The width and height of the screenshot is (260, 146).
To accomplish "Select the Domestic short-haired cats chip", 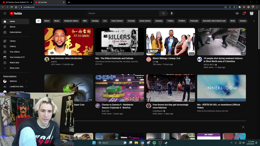I will 214,21.
